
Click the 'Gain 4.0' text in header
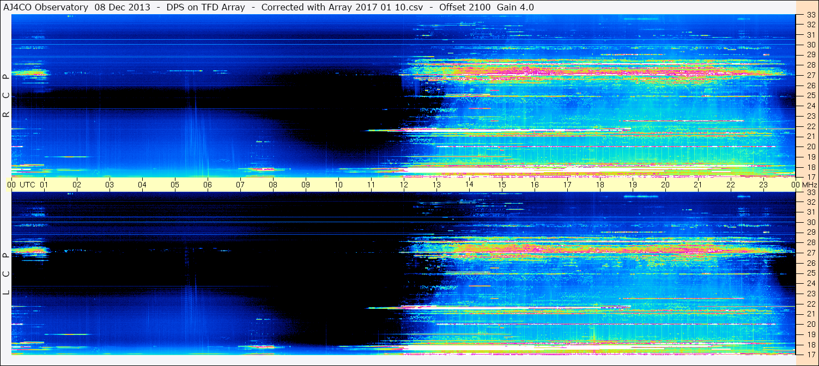pyautogui.click(x=515, y=7)
